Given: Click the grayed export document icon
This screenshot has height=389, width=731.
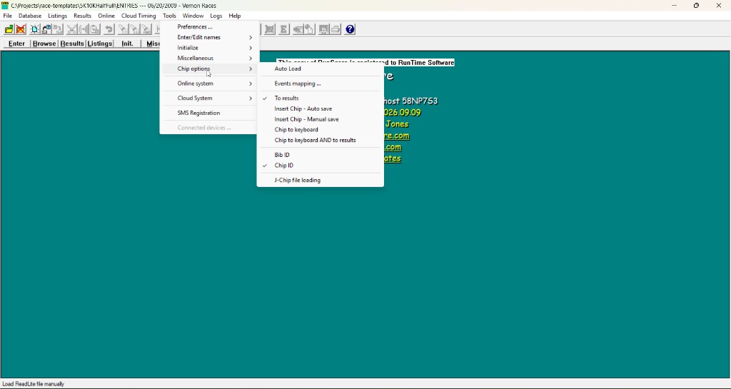Looking at the screenshot, I should tap(309, 29).
